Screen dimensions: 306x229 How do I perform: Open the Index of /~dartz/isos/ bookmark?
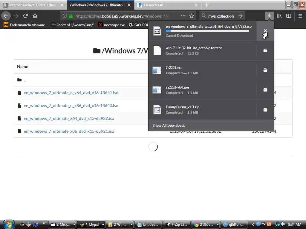point(73,25)
